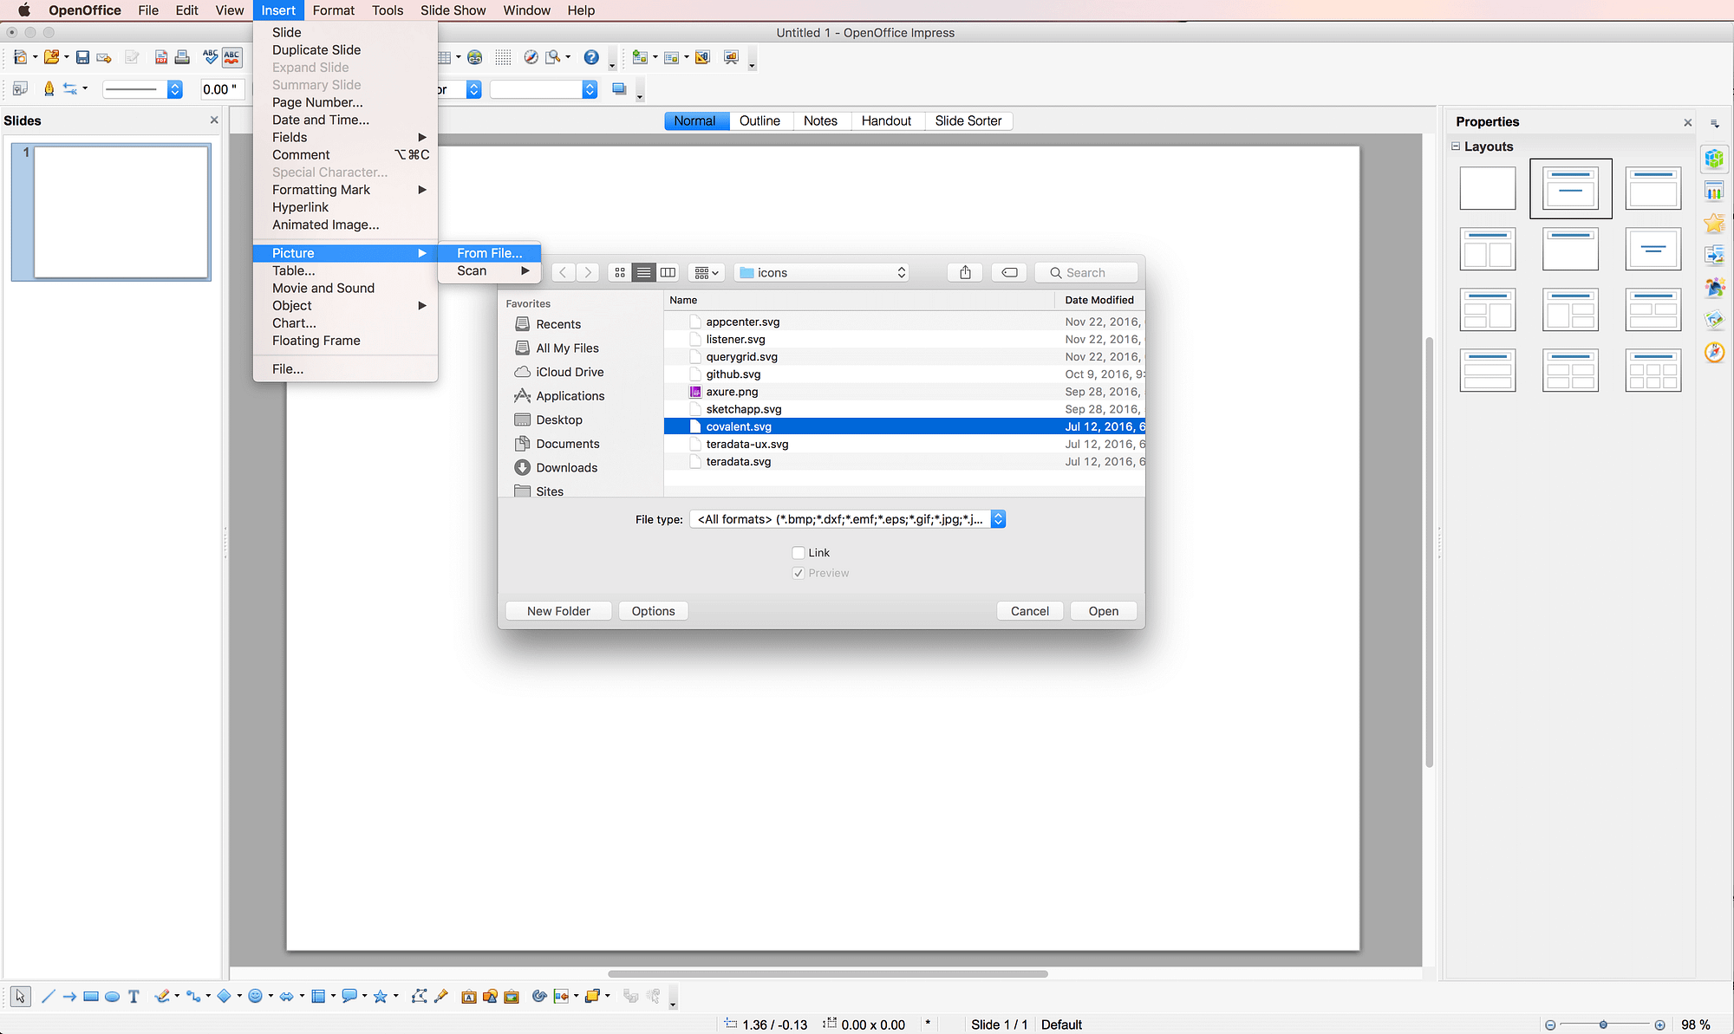Click the Cancel button in file dialog
Image resolution: width=1734 pixels, height=1034 pixels.
click(x=1029, y=611)
